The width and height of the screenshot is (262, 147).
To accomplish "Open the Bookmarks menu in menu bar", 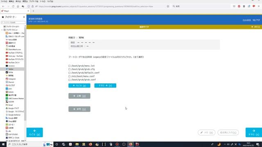I will click(34, 1).
